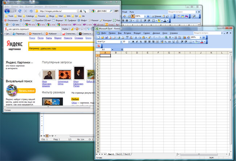Reload the page in Firefox
Image resolution: width=236 pixels, height=161 pixels.
20,11
